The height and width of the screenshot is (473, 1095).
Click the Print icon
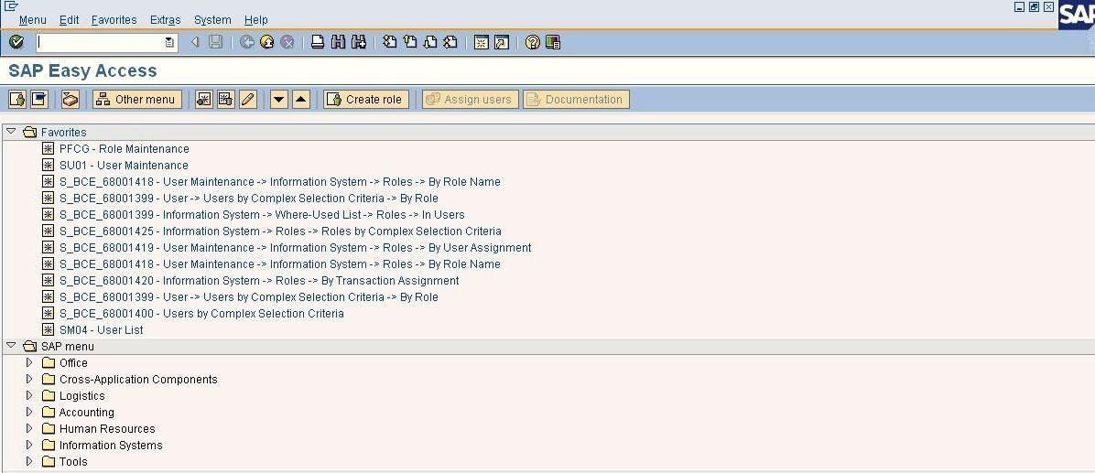pos(318,43)
